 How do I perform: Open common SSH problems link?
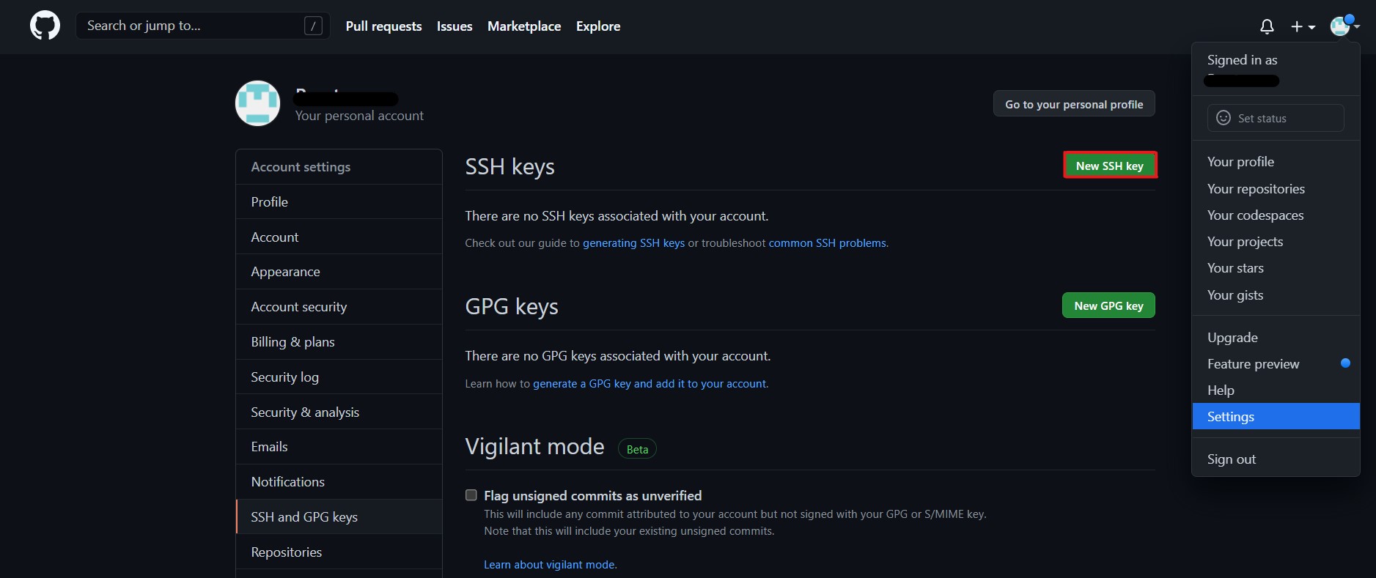coord(827,243)
